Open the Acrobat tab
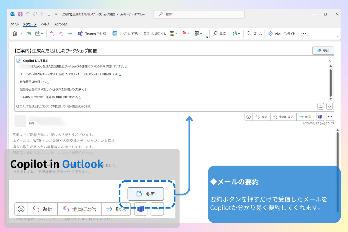Image resolution: width=348 pixels, height=232 pixels. 61,24
